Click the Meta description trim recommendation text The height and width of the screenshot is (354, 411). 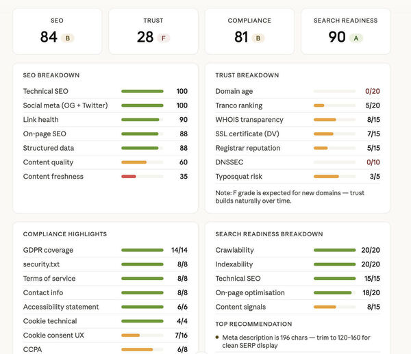[296, 341]
